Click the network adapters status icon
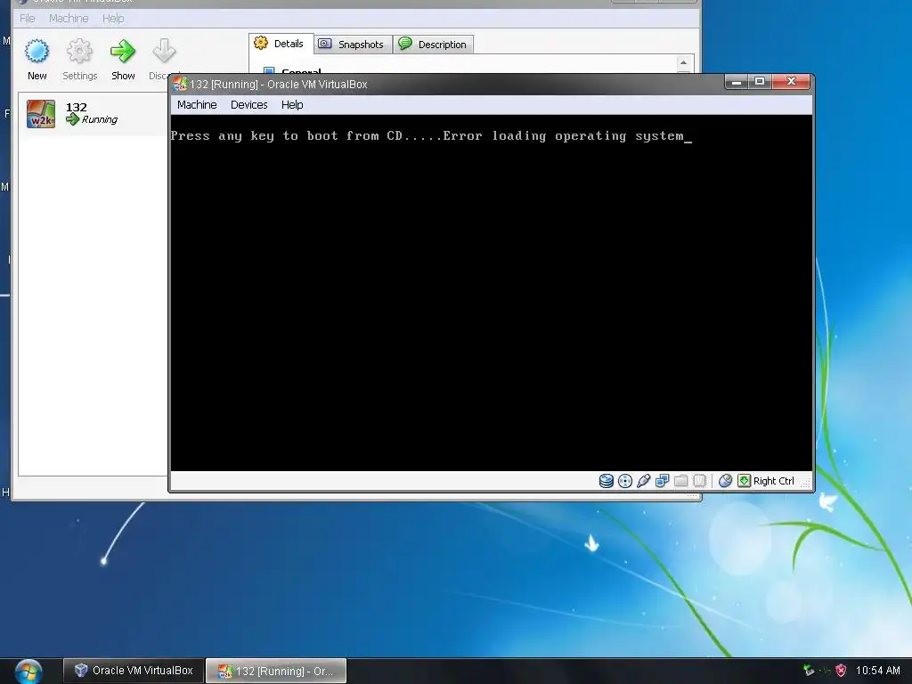The width and height of the screenshot is (912, 684). tap(662, 481)
